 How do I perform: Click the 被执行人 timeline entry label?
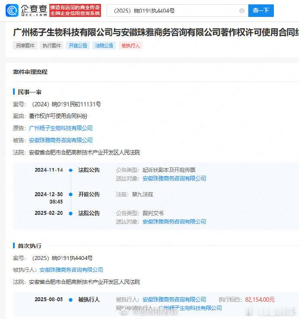click(x=89, y=299)
